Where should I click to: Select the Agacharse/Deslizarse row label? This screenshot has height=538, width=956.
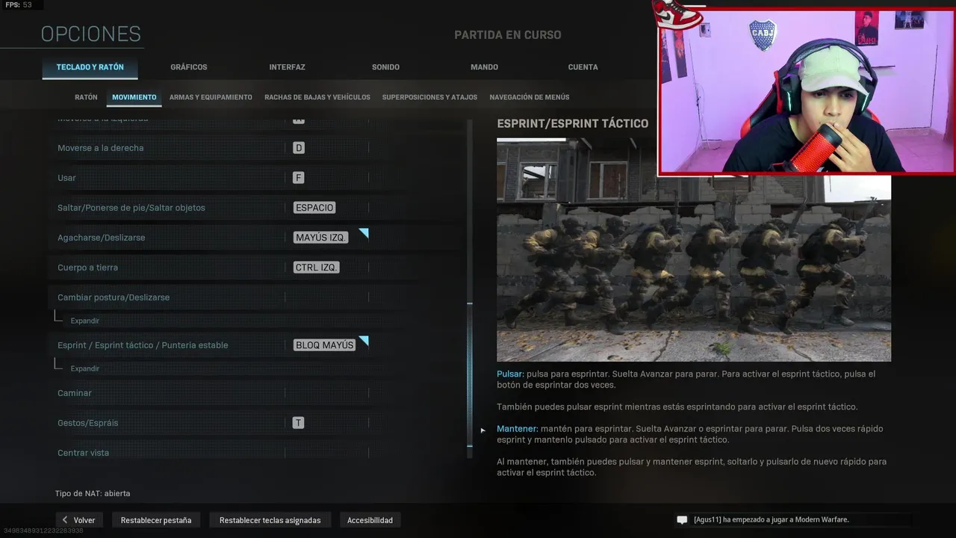[x=102, y=238]
